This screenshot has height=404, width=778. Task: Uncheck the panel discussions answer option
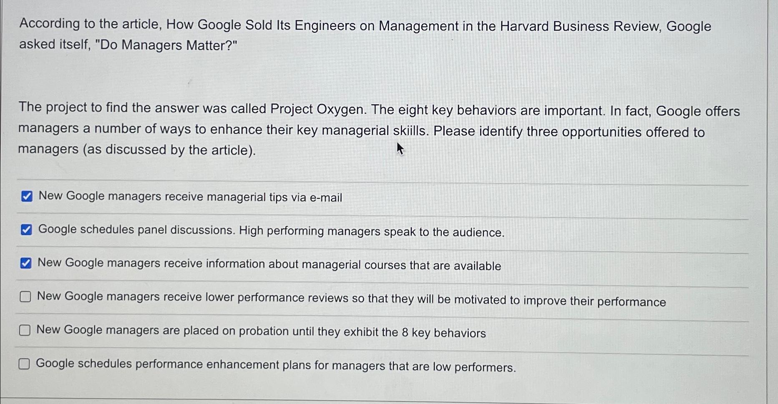click(x=27, y=229)
